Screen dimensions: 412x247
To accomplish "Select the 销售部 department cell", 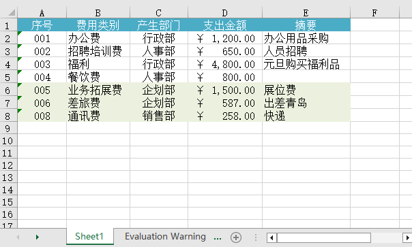I will click(159, 116).
